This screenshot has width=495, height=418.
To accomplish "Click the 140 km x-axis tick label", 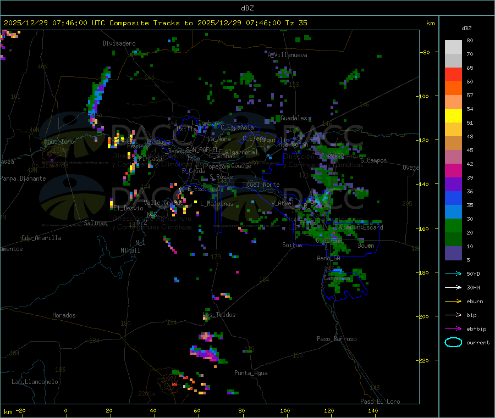I will tap(373, 410).
